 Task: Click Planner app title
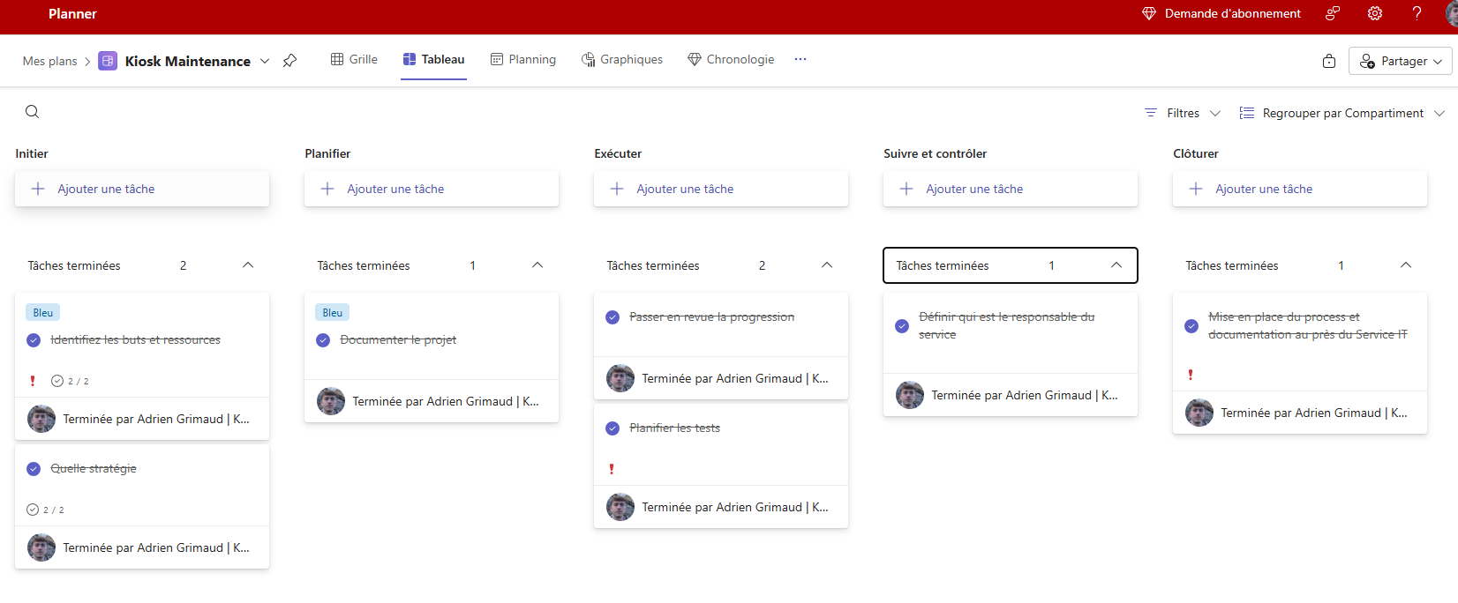pyautogui.click(x=72, y=13)
